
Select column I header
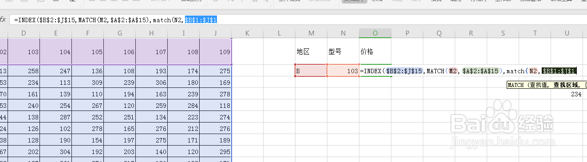183,33
